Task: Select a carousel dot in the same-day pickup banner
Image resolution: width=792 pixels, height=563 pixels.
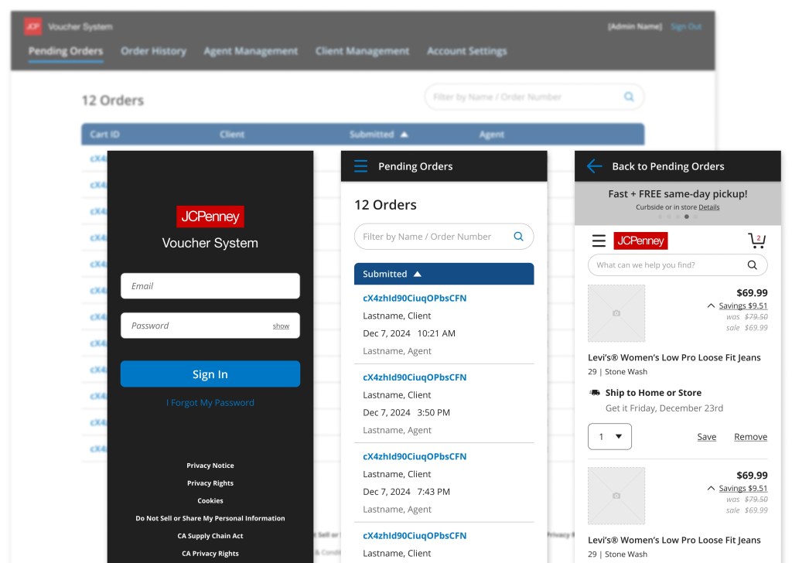Action: (x=686, y=217)
